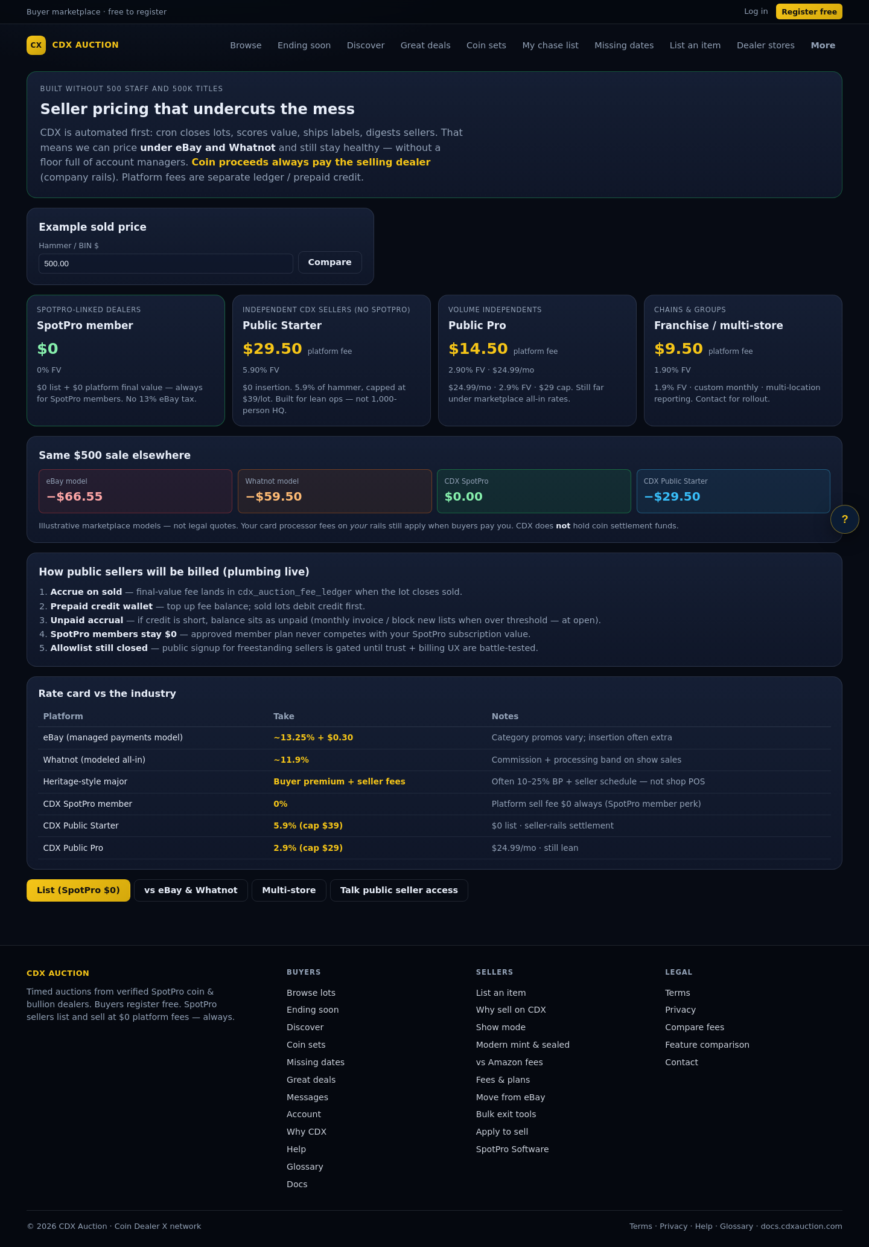
Task: Click the eBay model −$66.55 tile
Action: click(135, 491)
